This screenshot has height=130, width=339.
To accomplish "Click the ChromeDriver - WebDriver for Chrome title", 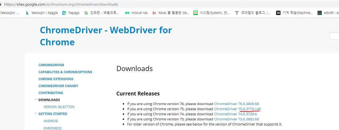I will [x=106, y=36].
